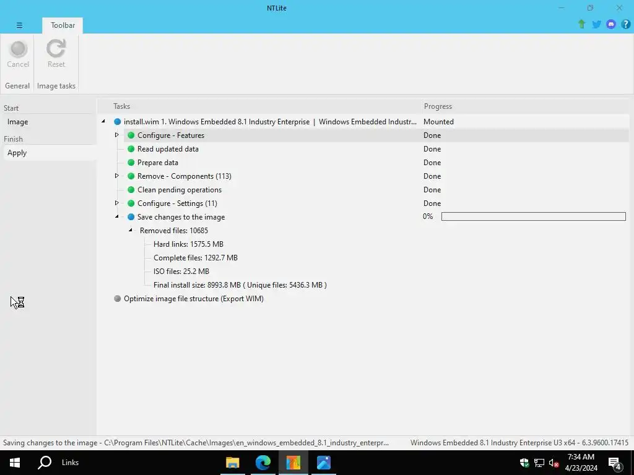This screenshot has height=475, width=634.
Task: Select the Read updated data row
Action: point(168,149)
